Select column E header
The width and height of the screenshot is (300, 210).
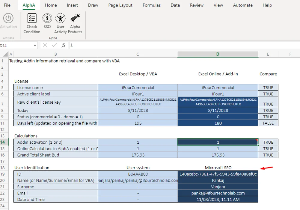pyautogui.click(x=268, y=54)
